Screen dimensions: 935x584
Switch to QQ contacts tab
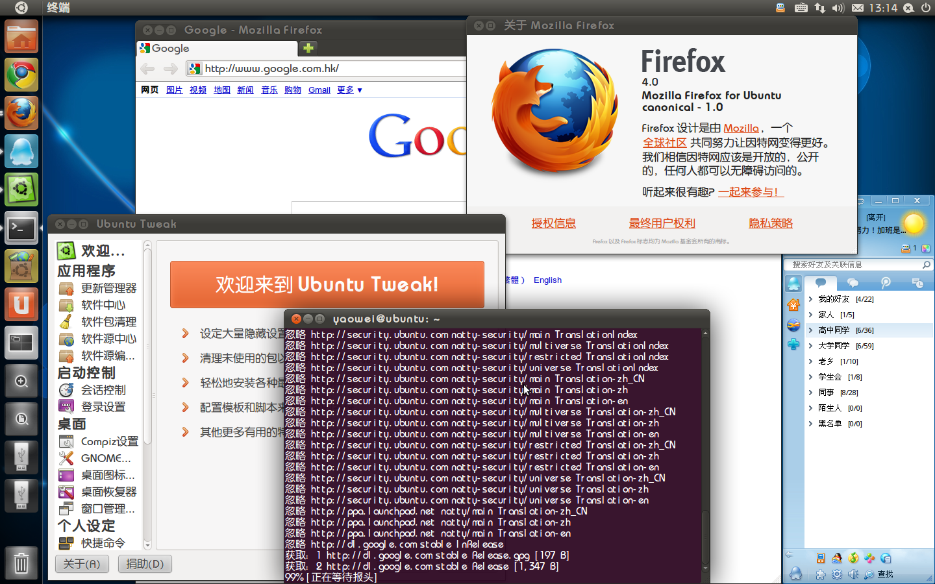click(x=821, y=283)
